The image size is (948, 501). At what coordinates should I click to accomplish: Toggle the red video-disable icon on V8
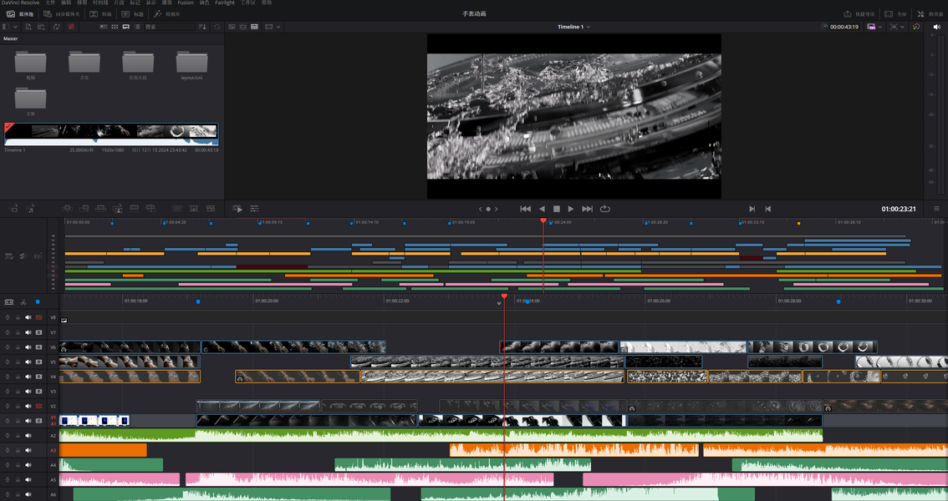tap(38, 317)
